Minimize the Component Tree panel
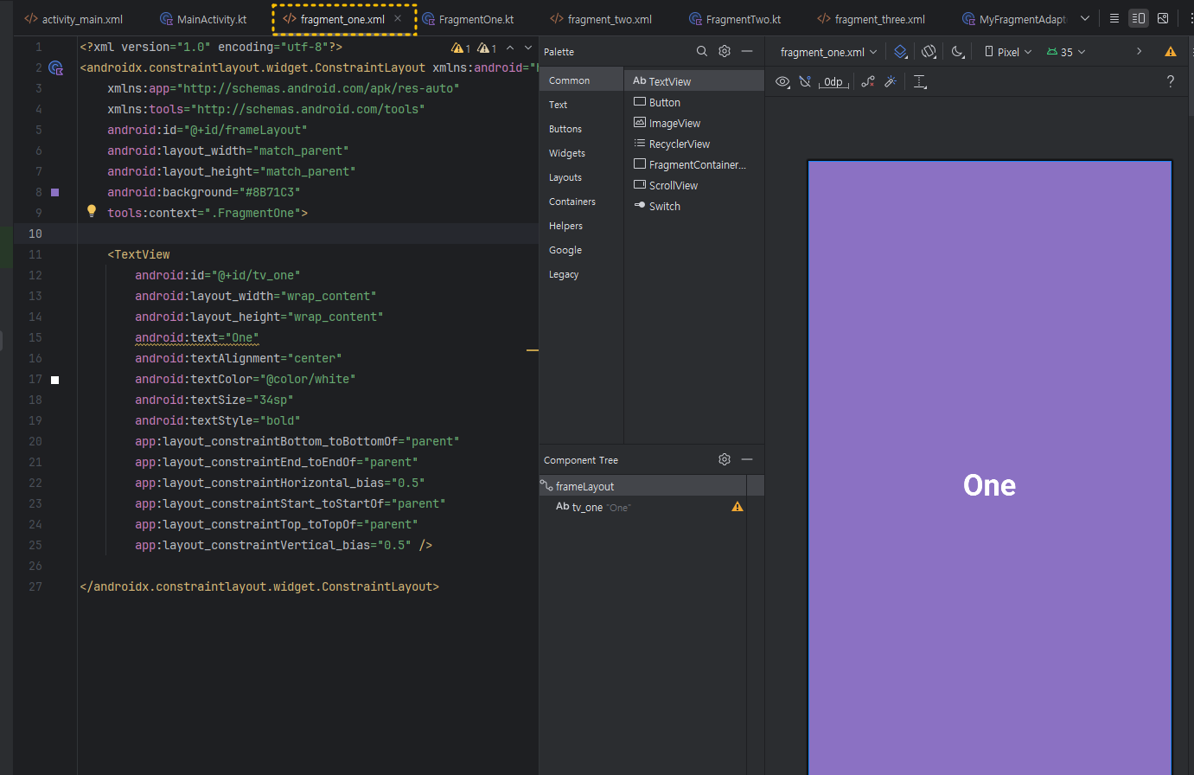 tap(747, 459)
